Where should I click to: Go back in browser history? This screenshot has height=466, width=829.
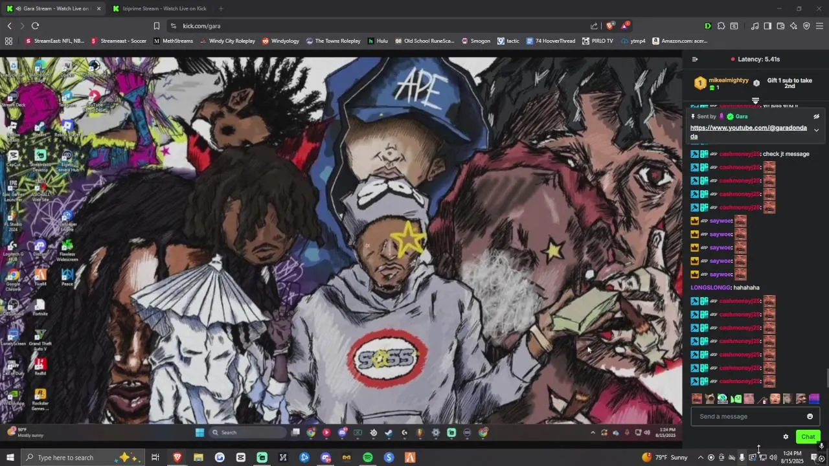tap(9, 26)
